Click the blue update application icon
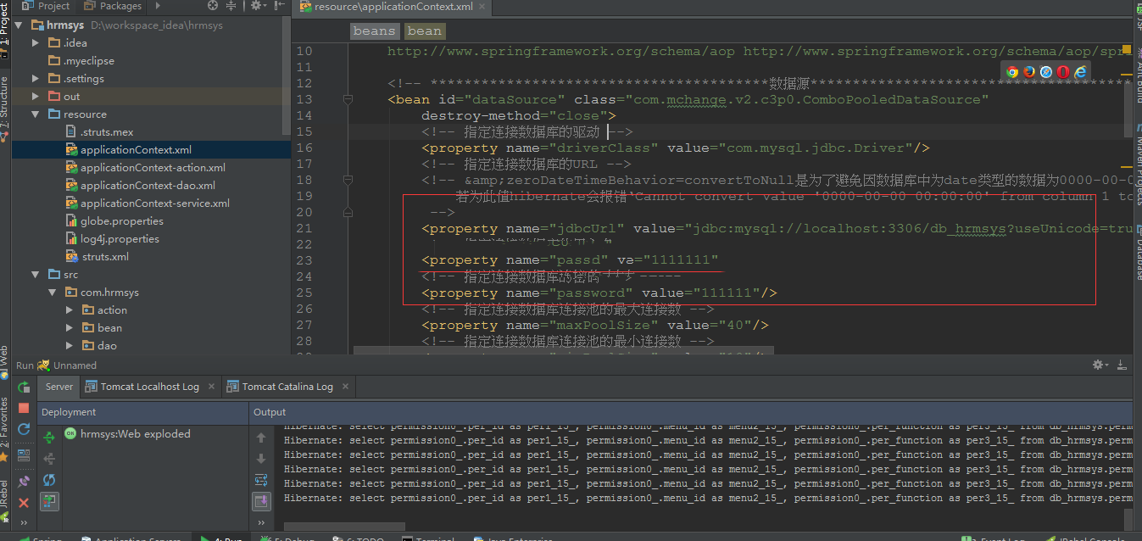Screen dimensions: 1142x541 tap(24, 429)
